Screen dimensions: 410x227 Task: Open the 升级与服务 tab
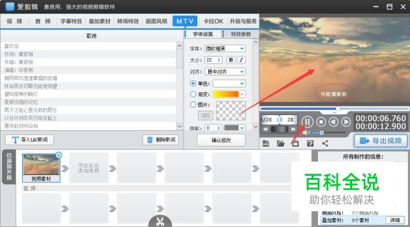click(243, 21)
